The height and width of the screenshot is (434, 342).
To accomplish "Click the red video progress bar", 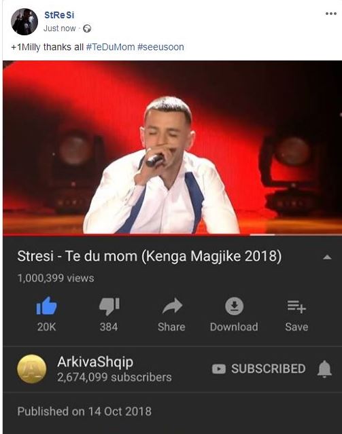I will click(171, 235).
